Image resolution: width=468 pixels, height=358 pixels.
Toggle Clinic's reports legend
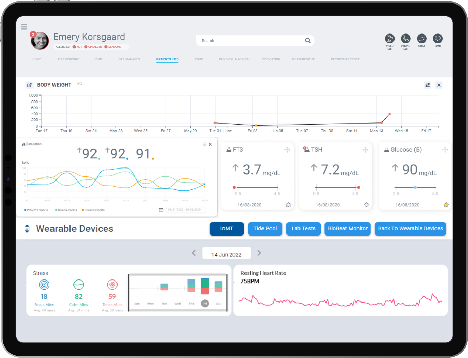coord(66,210)
